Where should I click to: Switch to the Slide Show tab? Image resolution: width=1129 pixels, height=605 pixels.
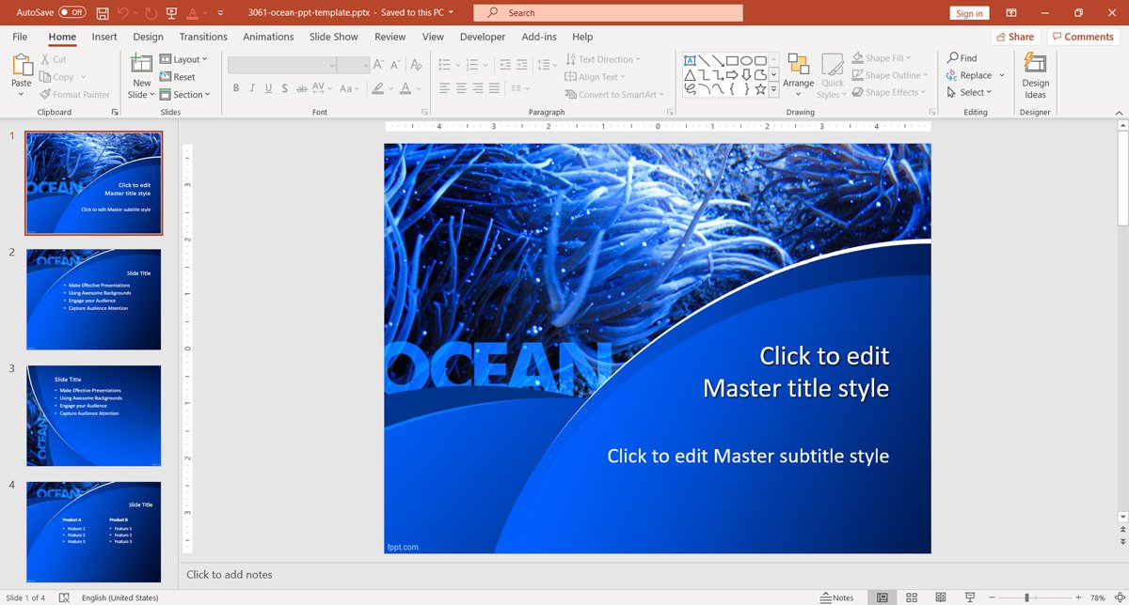click(x=333, y=37)
